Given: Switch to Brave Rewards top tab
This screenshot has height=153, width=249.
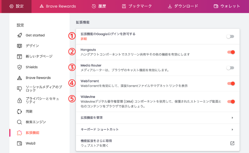Looking at the screenshot, I should tap(58, 7).
